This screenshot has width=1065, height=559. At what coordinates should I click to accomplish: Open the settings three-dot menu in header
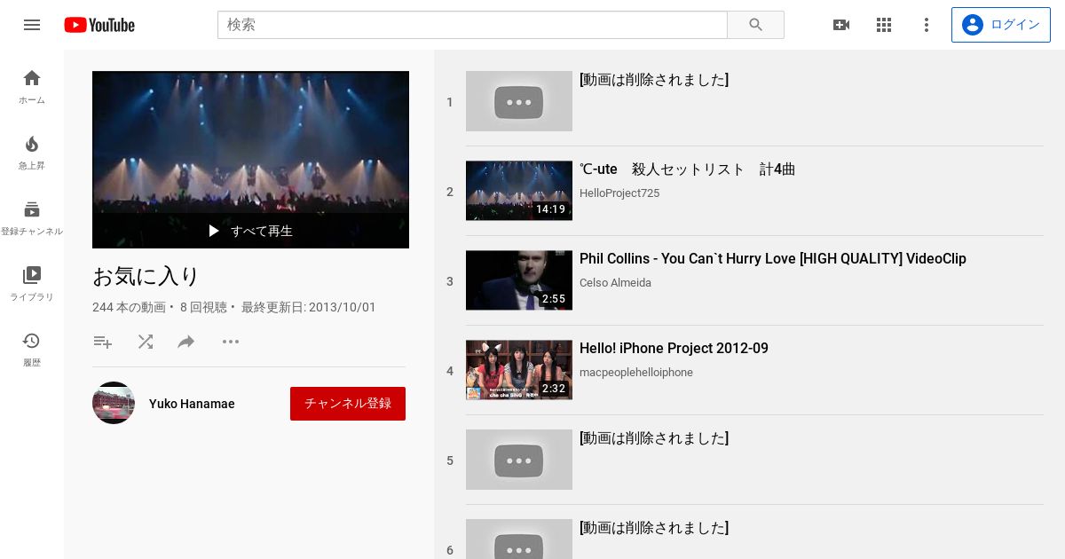(x=927, y=25)
